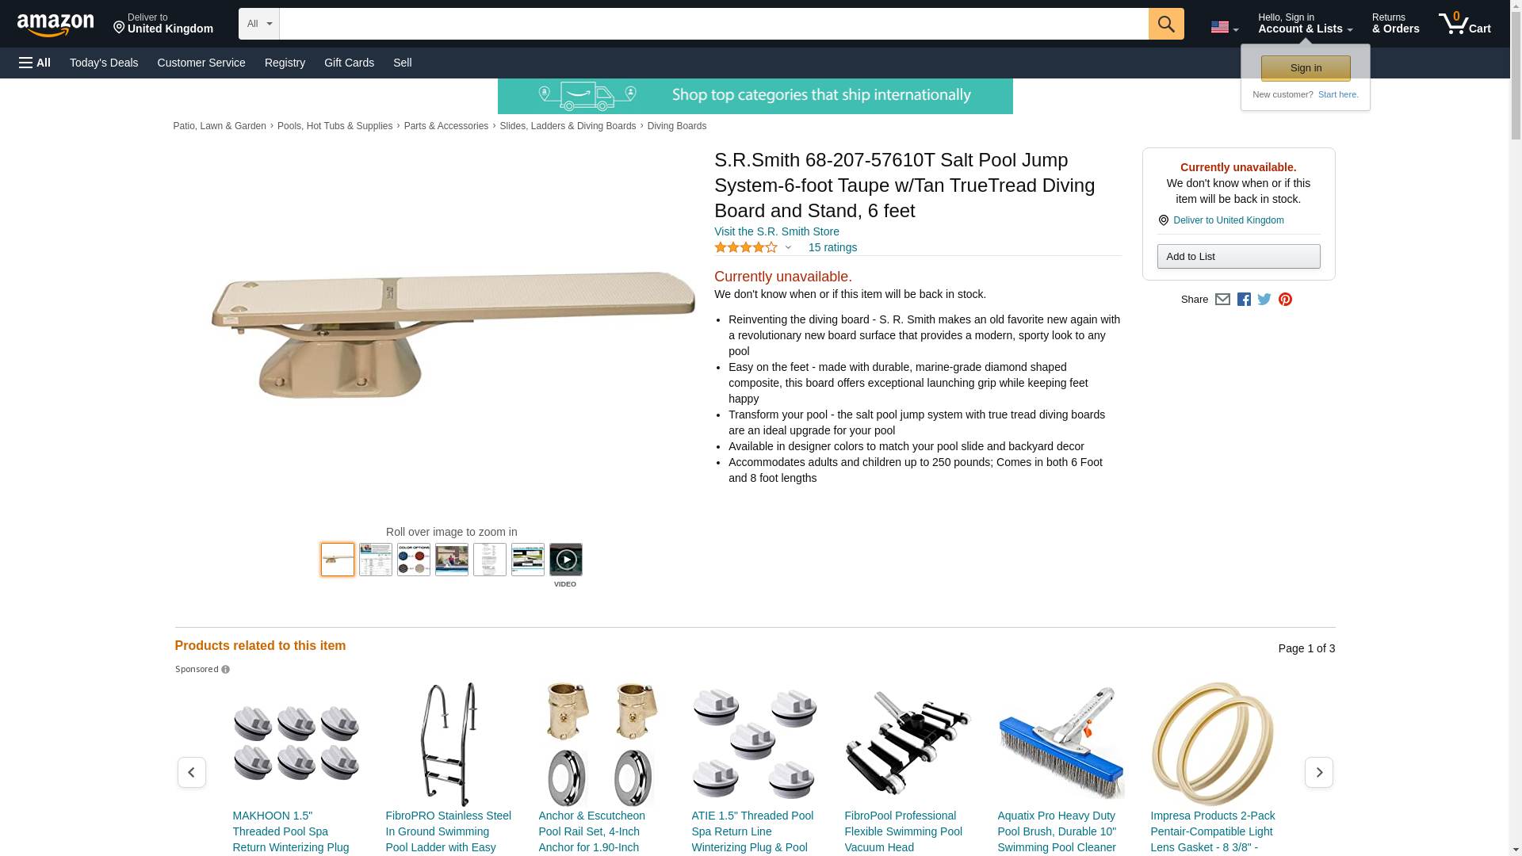Select the color options thumbnail

tap(414, 560)
